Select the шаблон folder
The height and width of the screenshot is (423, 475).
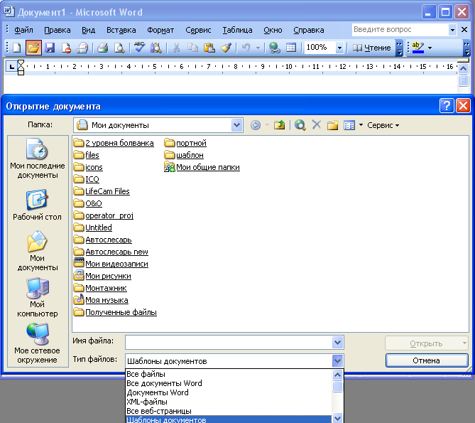pyautogui.click(x=184, y=155)
